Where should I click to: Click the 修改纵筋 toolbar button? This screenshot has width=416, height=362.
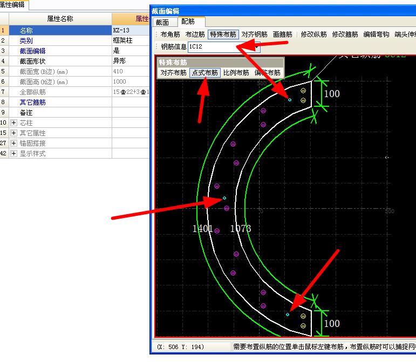(313, 35)
